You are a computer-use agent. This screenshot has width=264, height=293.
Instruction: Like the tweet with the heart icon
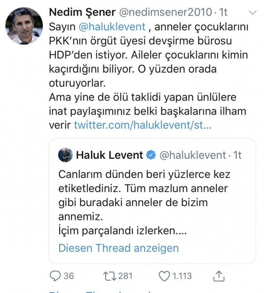coord(164,276)
